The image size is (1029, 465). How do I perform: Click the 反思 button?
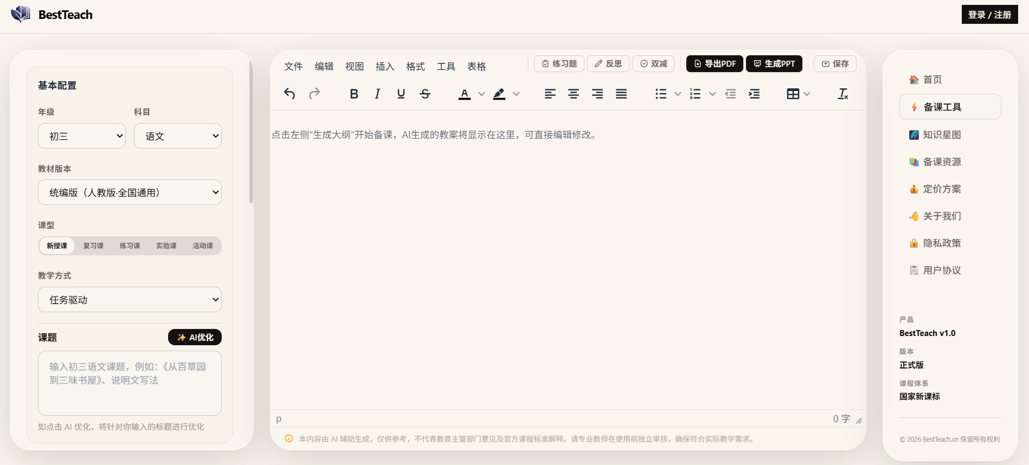coord(608,63)
